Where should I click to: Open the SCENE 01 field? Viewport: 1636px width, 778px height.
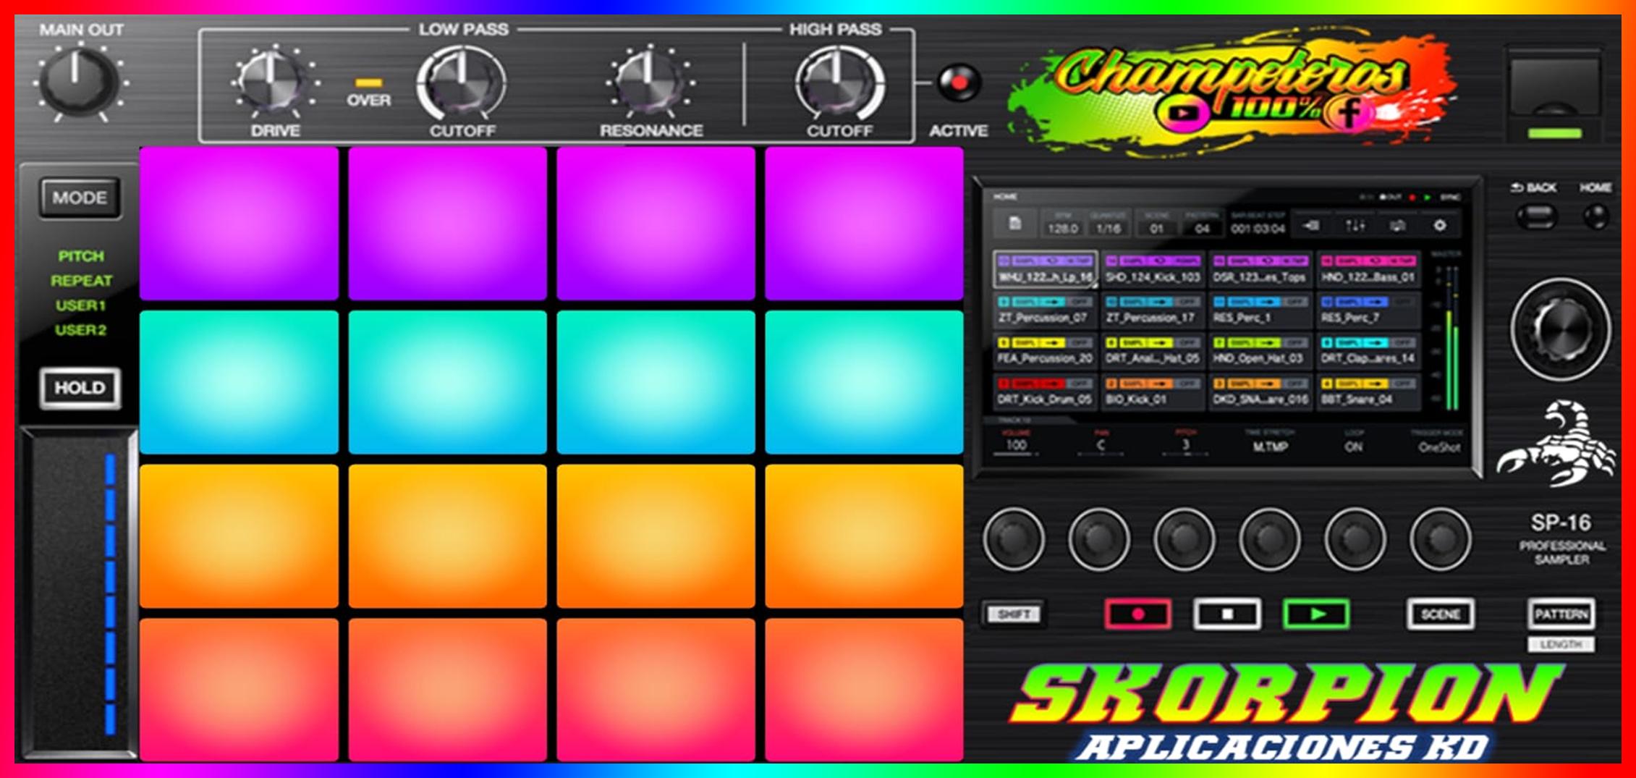click(x=1156, y=224)
